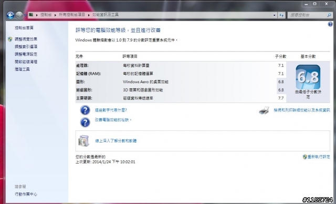Open the 改善電腦效能的秘訣 link
Image resolution: width=336 pixels, height=204 pixels.
click(113, 120)
